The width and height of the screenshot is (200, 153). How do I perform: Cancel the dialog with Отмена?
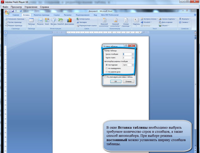click(x=128, y=82)
